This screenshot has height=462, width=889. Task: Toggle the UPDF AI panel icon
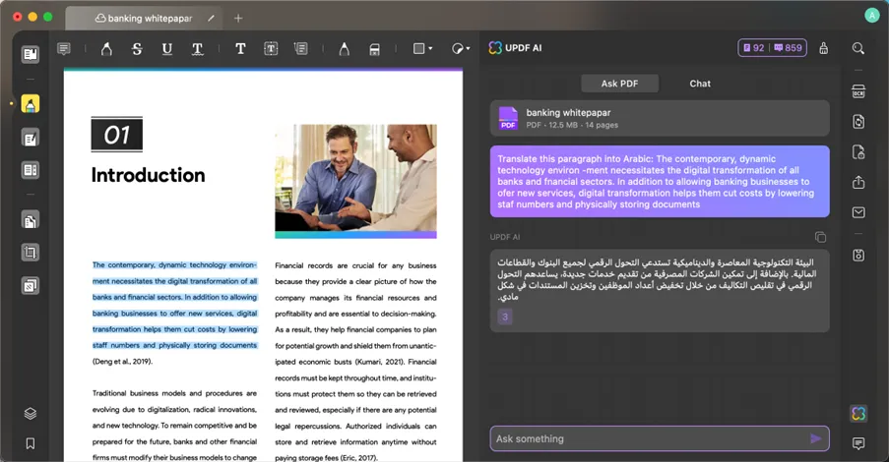pyautogui.click(x=858, y=414)
